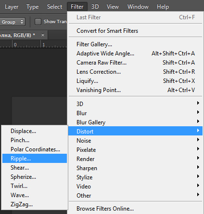The width and height of the screenshot is (204, 214).
Task: Choose the Spherize filter
Action: coord(35,177)
